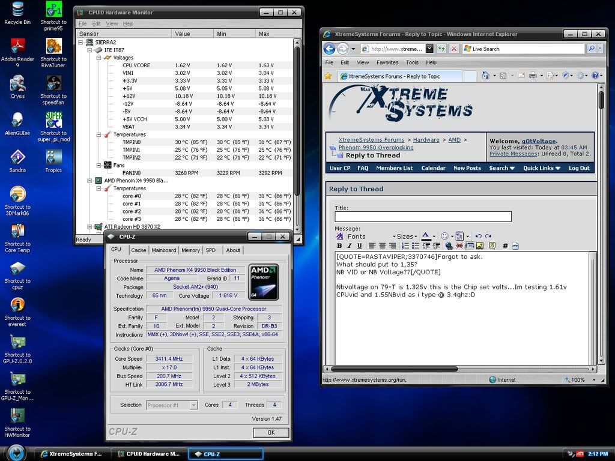Click the italic formatting icon in the editor

(x=349, y=246)
